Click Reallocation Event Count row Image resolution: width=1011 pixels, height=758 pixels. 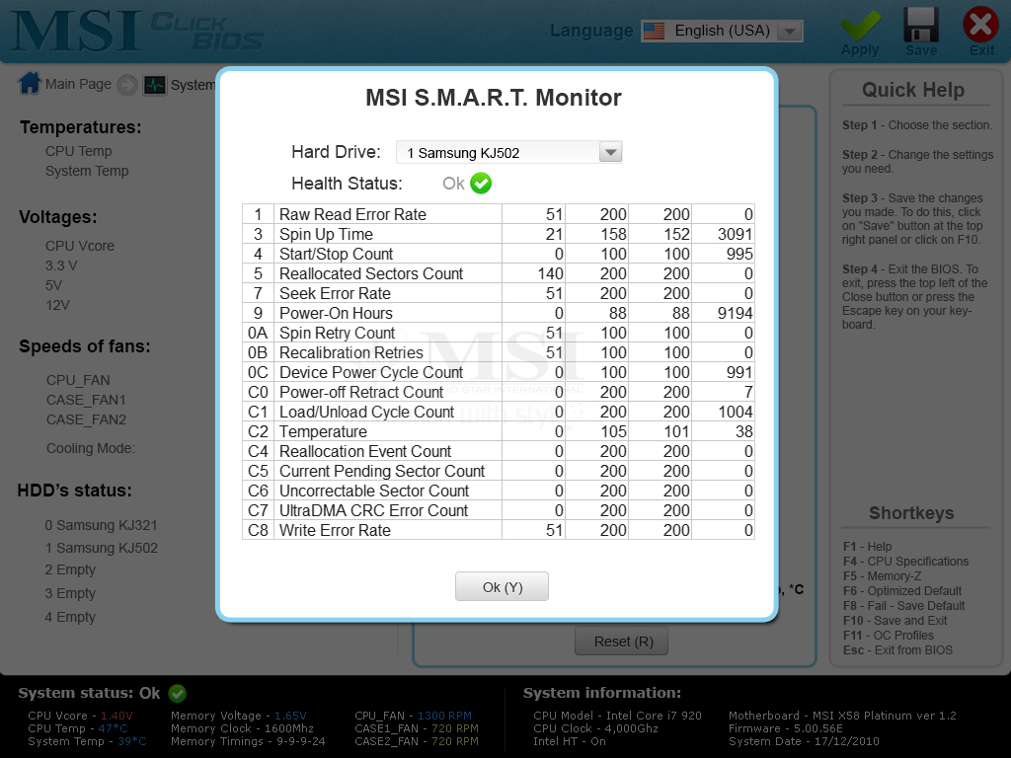pos(499,451)
